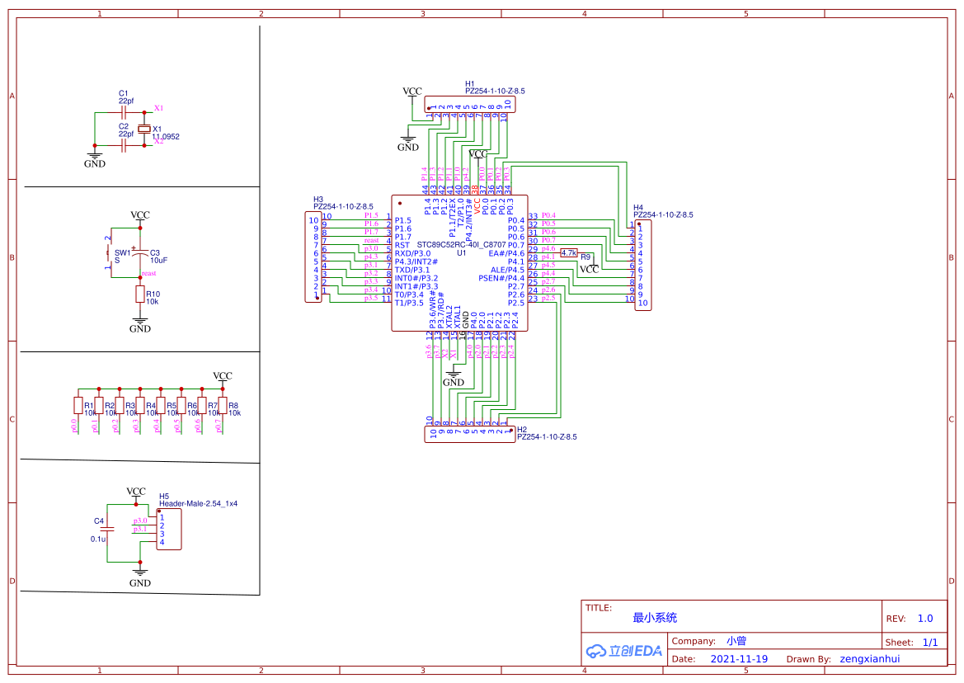
Task: Select the C3 10uF polarized capacitor
Action: point(140,252)
